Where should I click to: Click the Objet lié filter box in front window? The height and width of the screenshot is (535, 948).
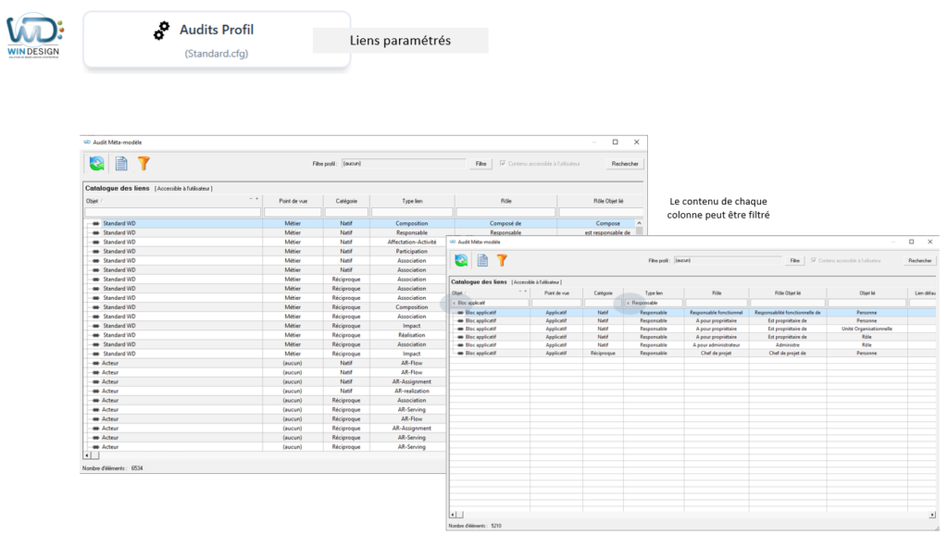pyautogui.click(x=867, y=303)
